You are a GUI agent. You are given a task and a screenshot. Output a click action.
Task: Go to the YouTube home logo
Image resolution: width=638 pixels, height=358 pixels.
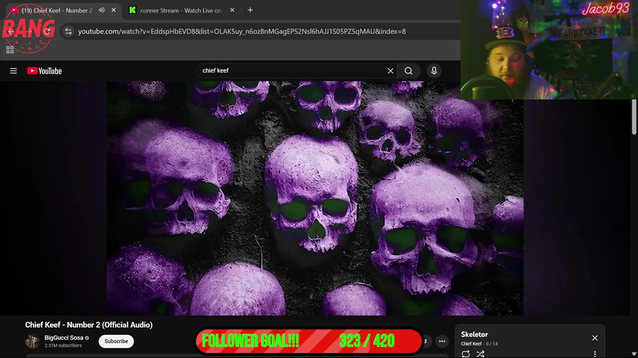44,71
